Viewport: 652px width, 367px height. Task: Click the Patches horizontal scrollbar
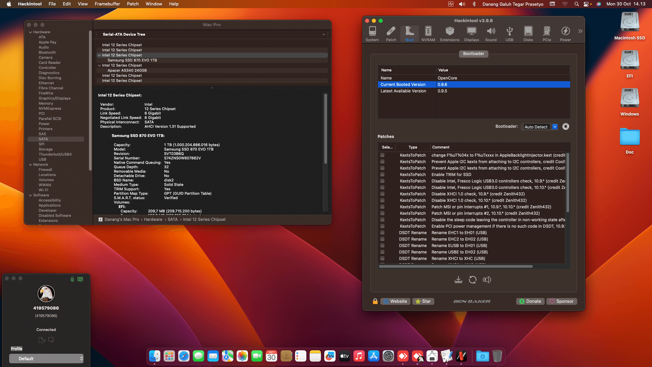click(456, 267)
